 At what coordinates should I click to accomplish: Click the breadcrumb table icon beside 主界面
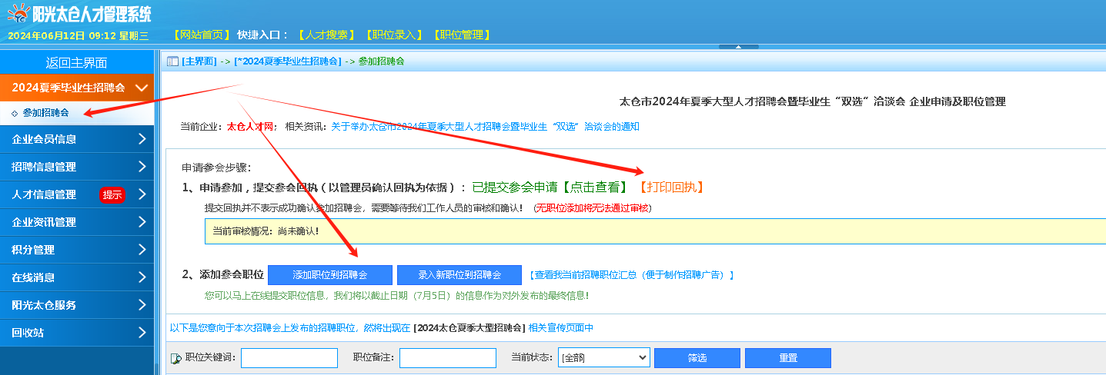pyautogui.click(x=173, y=61)
